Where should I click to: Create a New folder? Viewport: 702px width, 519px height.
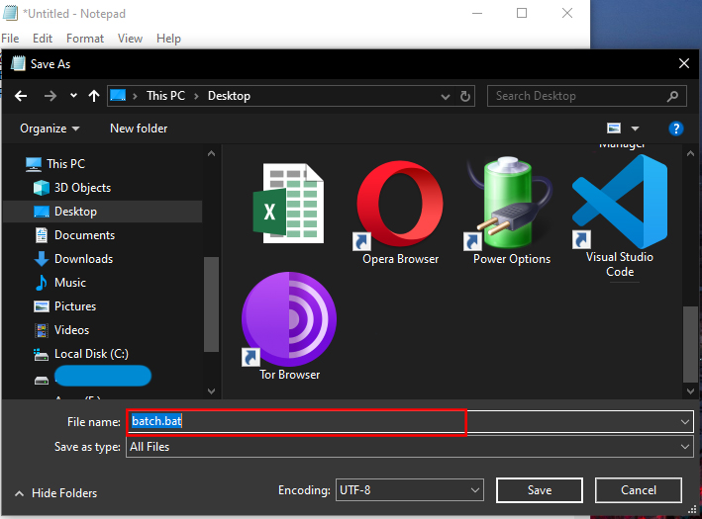pyautogui.click(x=139, y=129)
